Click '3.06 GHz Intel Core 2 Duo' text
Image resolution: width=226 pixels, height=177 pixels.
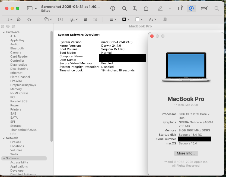pyautogui.click(x=194, y=116)
